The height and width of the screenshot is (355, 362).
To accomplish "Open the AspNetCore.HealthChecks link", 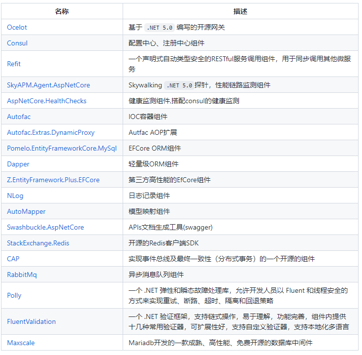I will pos(47,101).
